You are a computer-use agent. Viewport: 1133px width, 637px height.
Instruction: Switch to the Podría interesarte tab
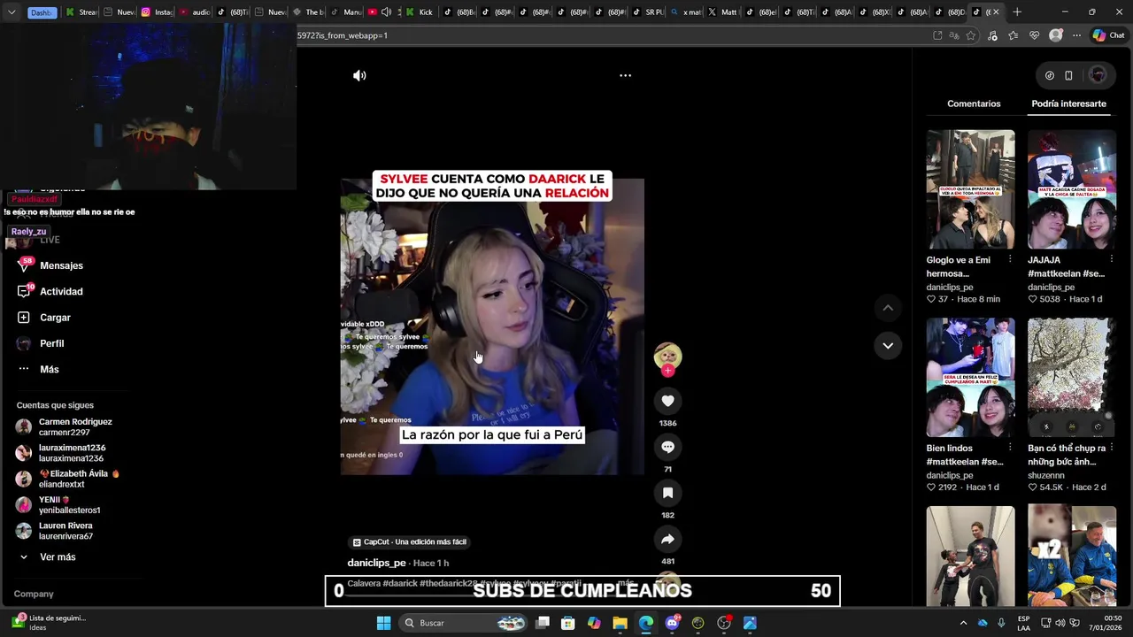pyautogui.click(x=1068, y=104)
